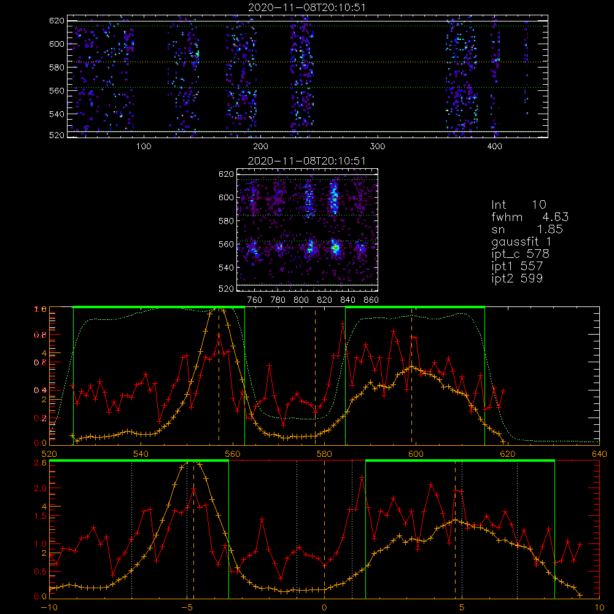Click x-axis label -10 on bottom plot
The image size is (614, 614).
click(x=49, y=608)
